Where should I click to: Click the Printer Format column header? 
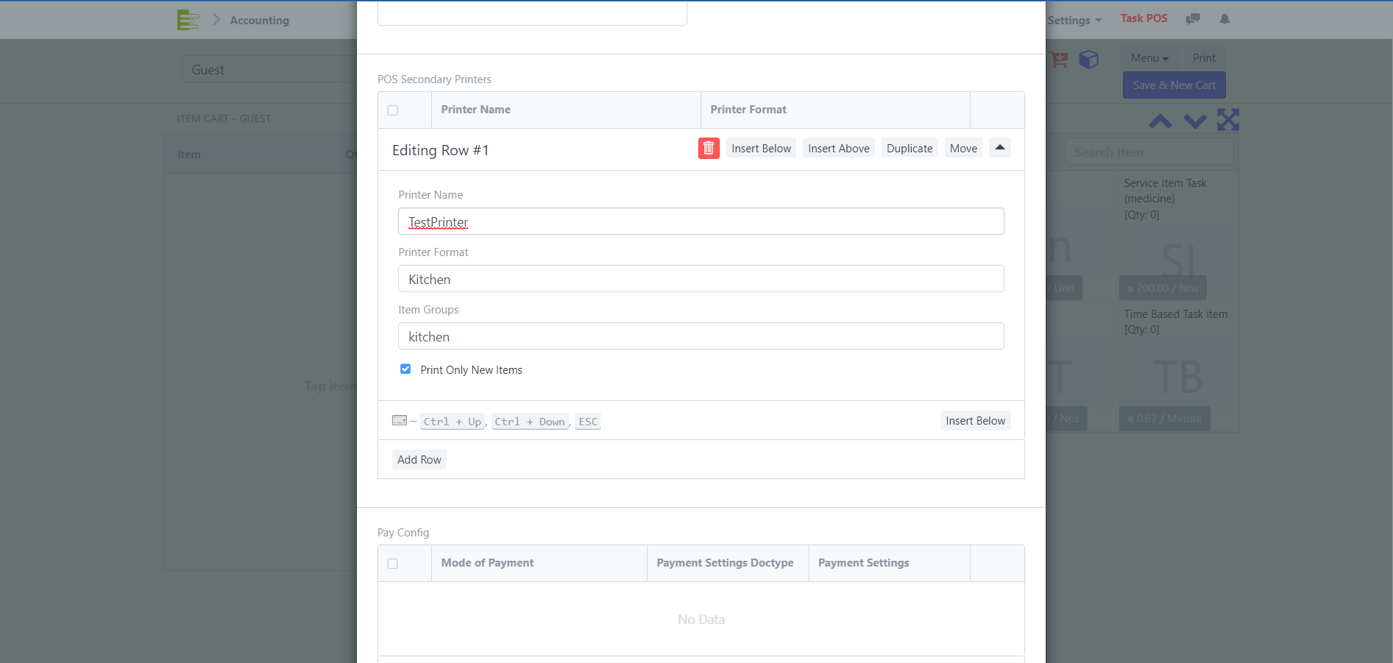point(835,110)
